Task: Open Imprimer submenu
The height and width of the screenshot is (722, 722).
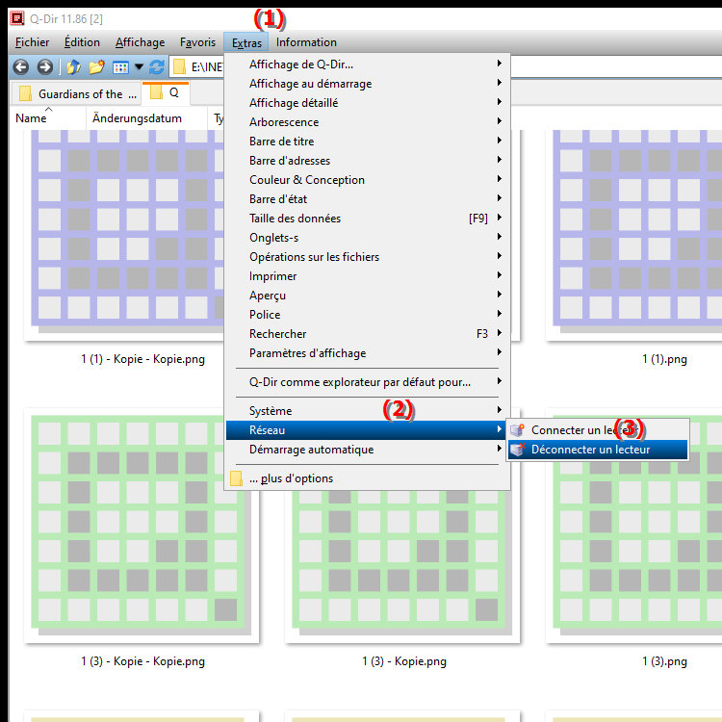Action: pyautogui.click(x=368, y=276)
